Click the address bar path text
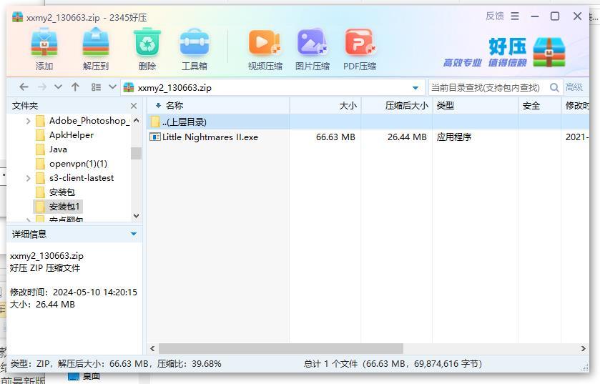This screenshot has width=600, height=384. [174, 87]
